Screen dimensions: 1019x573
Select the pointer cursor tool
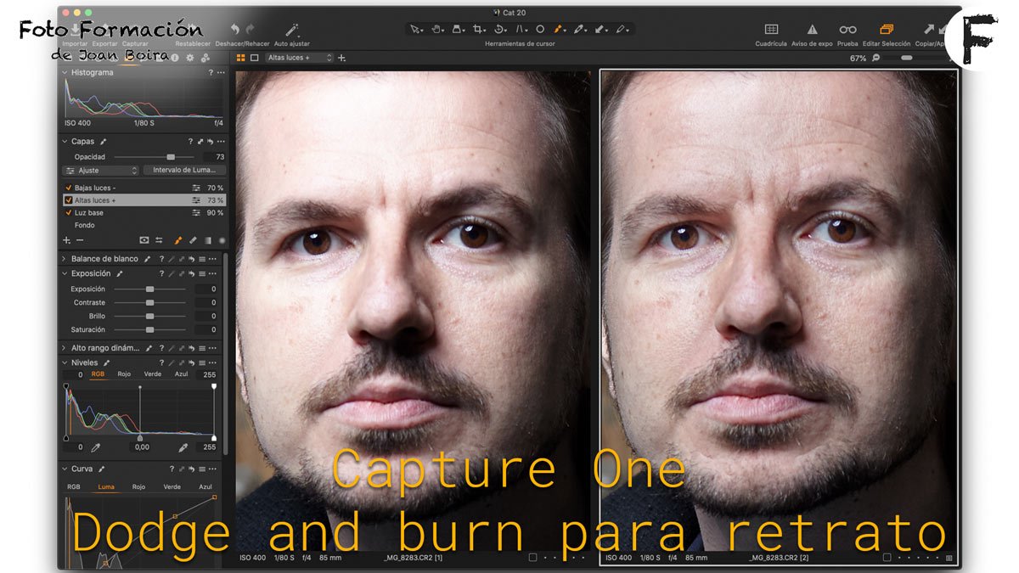pyautogui.click(x=415, y=29)
